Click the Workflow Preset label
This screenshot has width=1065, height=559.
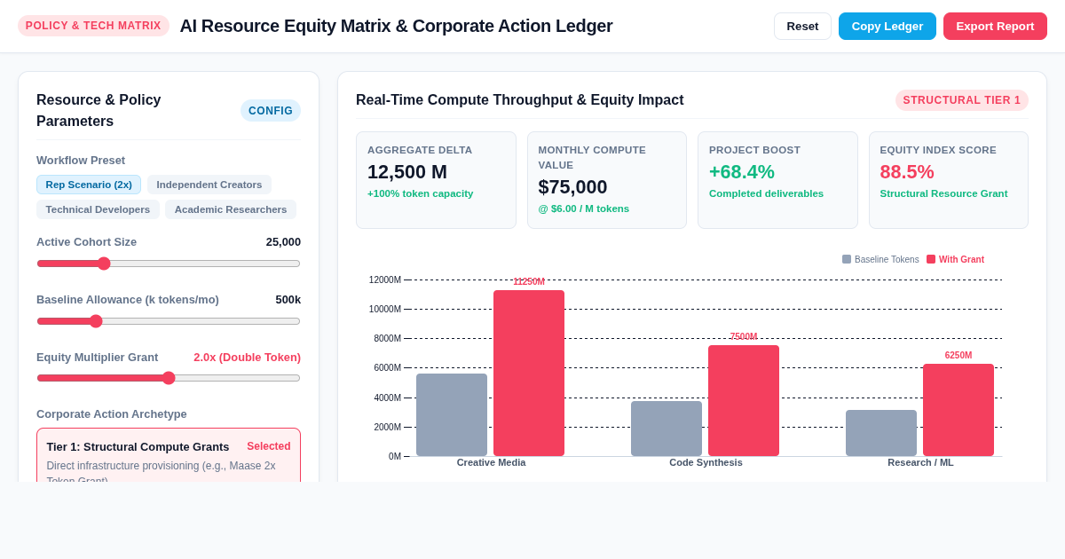tap(81, 160)
